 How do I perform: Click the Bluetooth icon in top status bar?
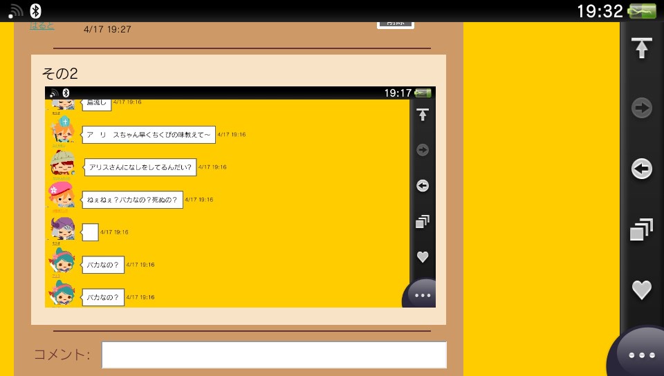click(35, 11)
